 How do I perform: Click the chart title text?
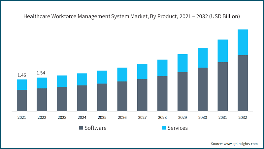[131, 16]
